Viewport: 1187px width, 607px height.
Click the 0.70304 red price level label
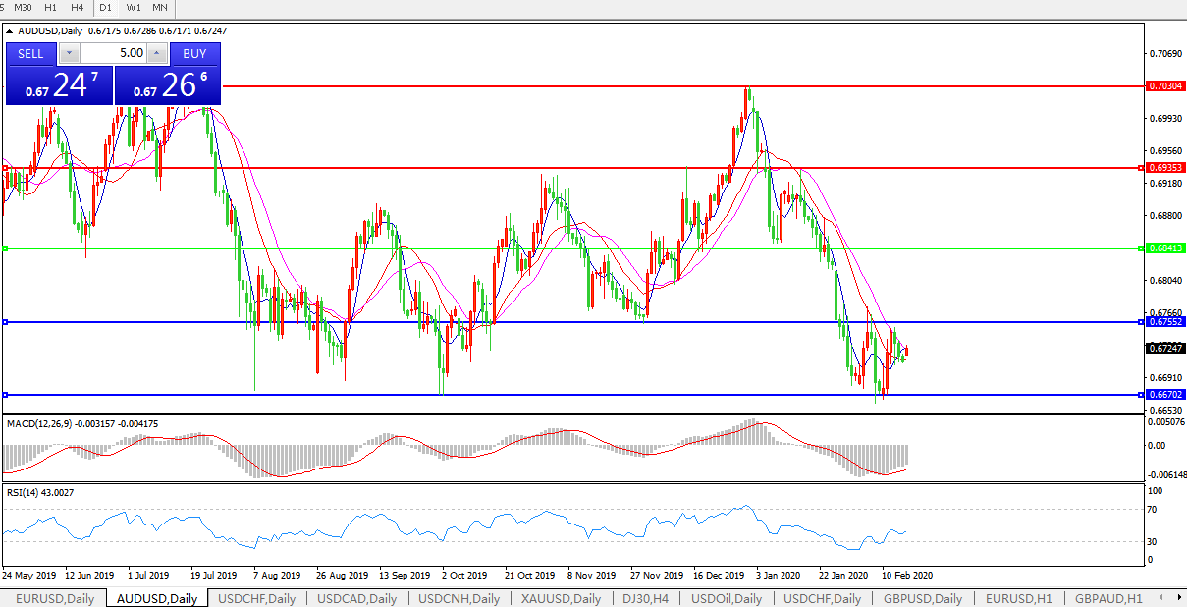pos(1165,86)
